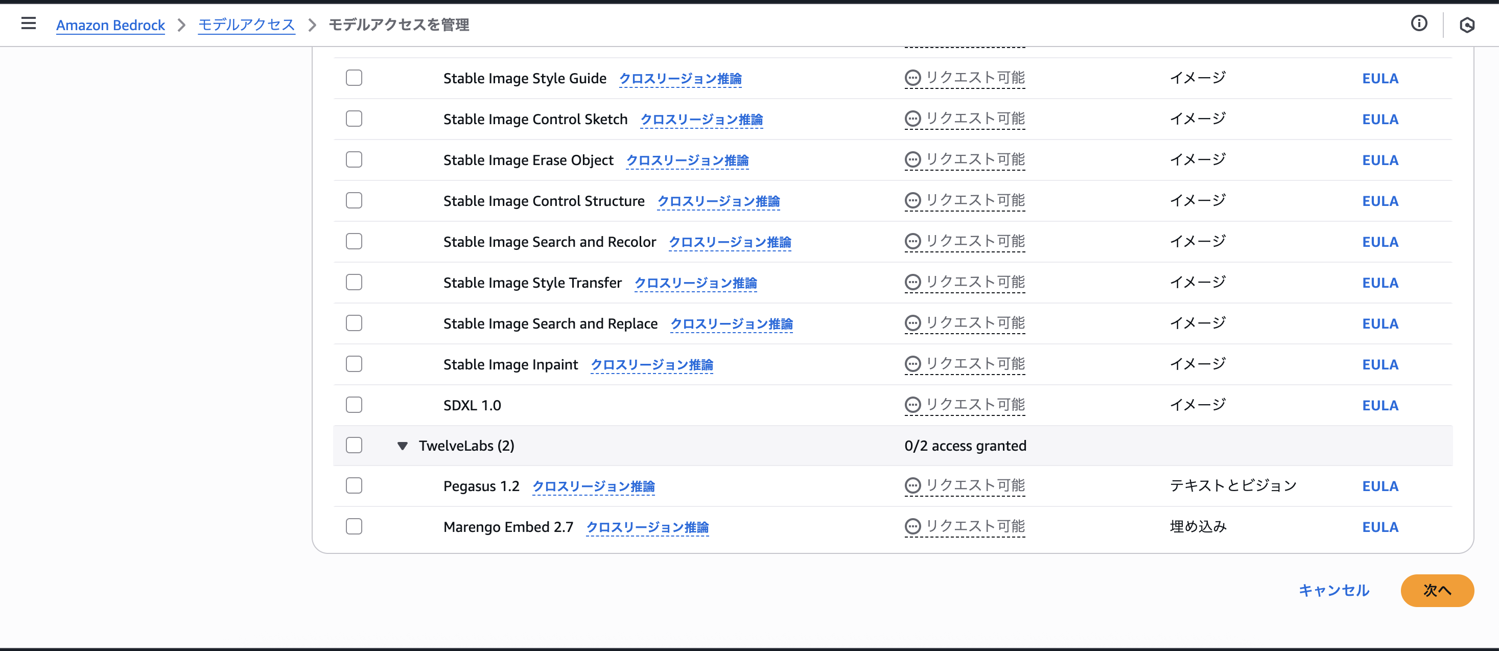Viewport: 1499px width, 651px height.
Task: Open cross-region inference for Marengo Embed 2.7
Action: click(x=647, y=527)
